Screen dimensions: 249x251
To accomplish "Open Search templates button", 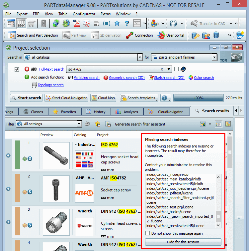I will [139, 98].
